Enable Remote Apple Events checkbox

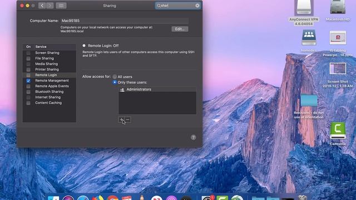click(28, 86)
